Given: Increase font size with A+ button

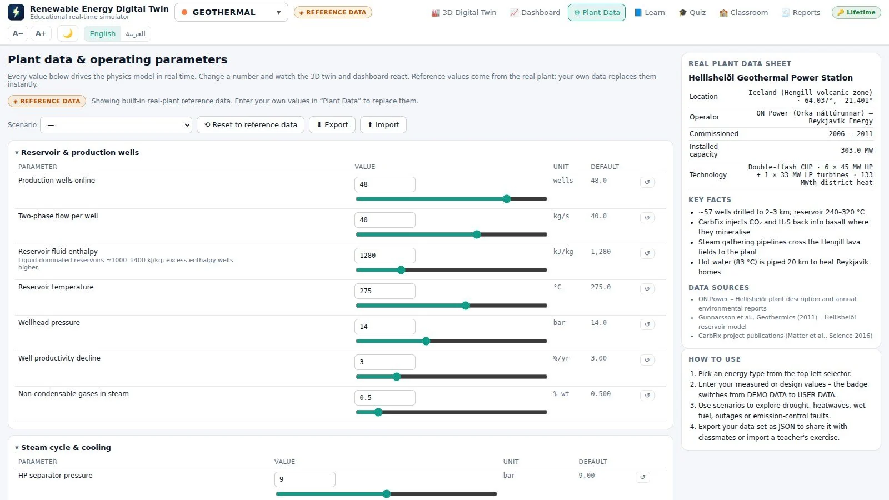Looking at the screenshot, I should (x=41, y=33).
